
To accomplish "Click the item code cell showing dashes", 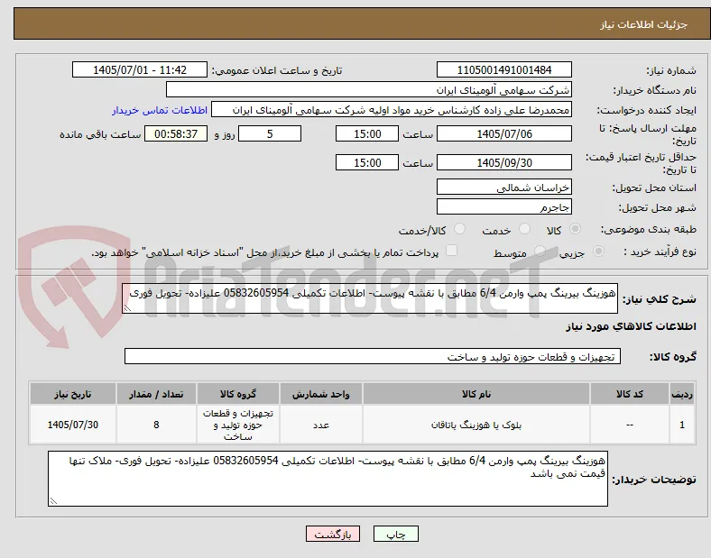I will [630, 425].
